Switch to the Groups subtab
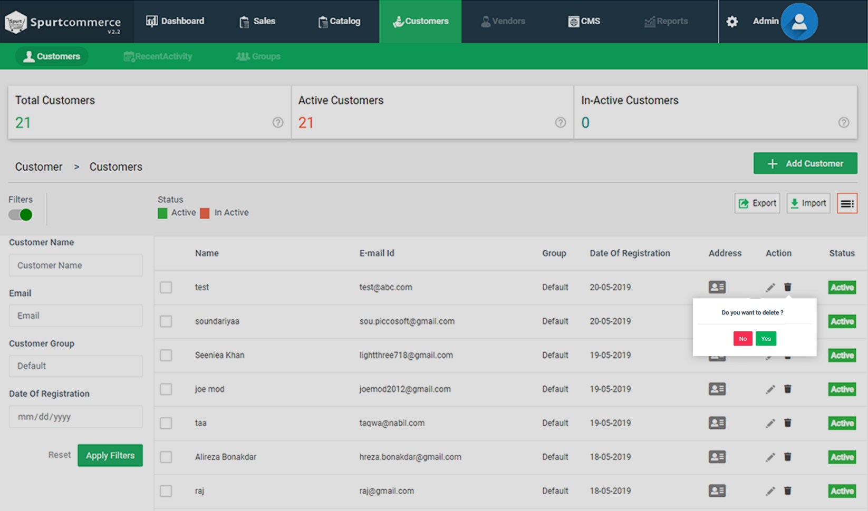Screen dimensions: 868x511 point(258,56)
